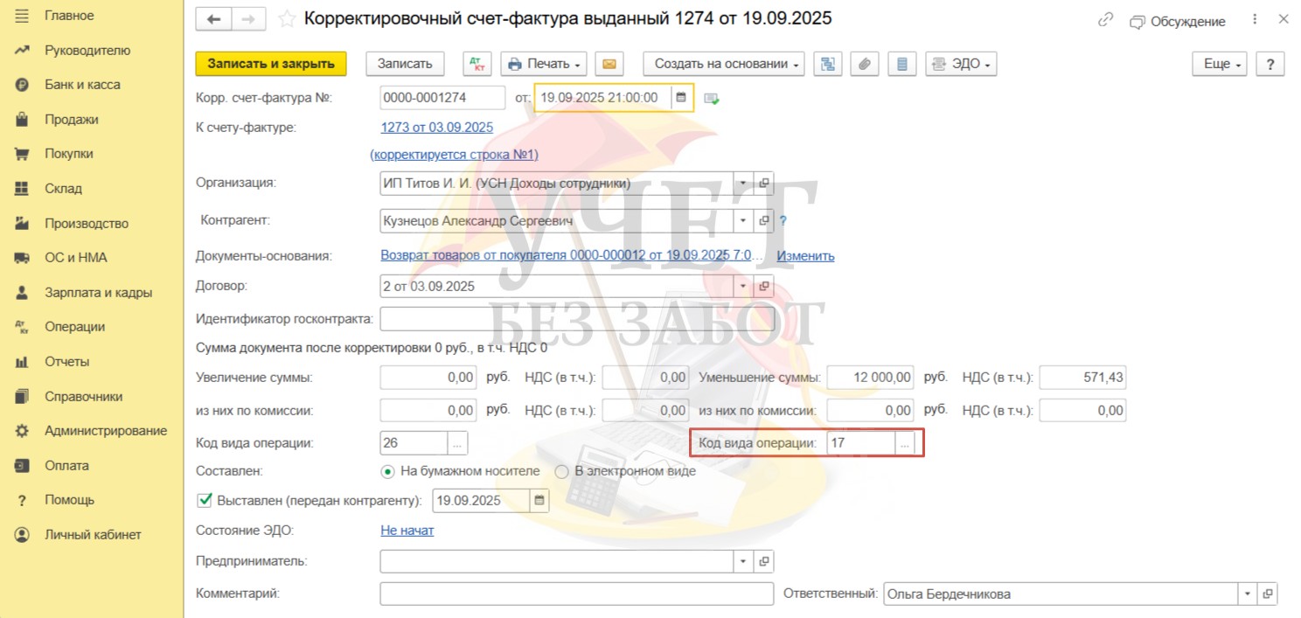The image size is (1301, 618).
Task: Expand the Предприниматель dropdown list
Action: tap(742, 561)
